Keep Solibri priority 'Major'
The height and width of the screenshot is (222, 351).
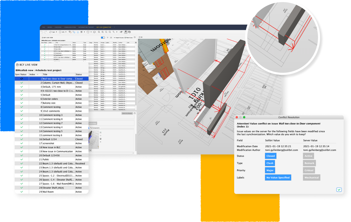point(270,170)
